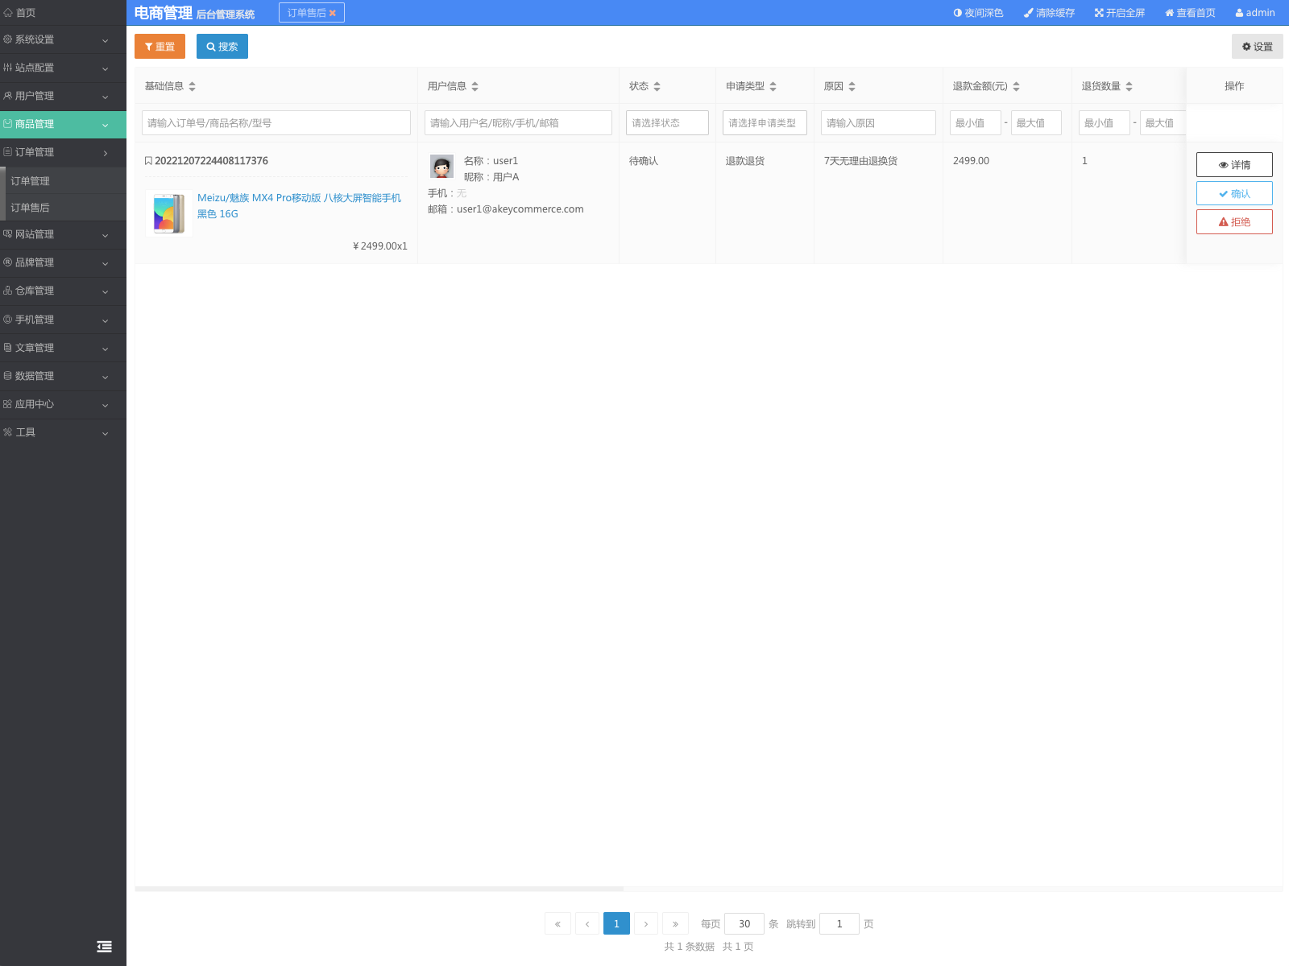Viewport: 1289px width, 966px height.
Task: Open 文章管理 sidebar menu
Action: (x=63, y=348)
